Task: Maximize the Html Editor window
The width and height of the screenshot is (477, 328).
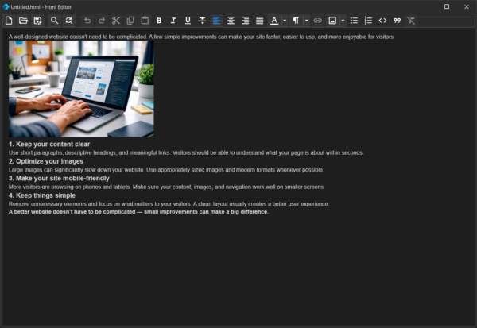Action: coord(447,6)
